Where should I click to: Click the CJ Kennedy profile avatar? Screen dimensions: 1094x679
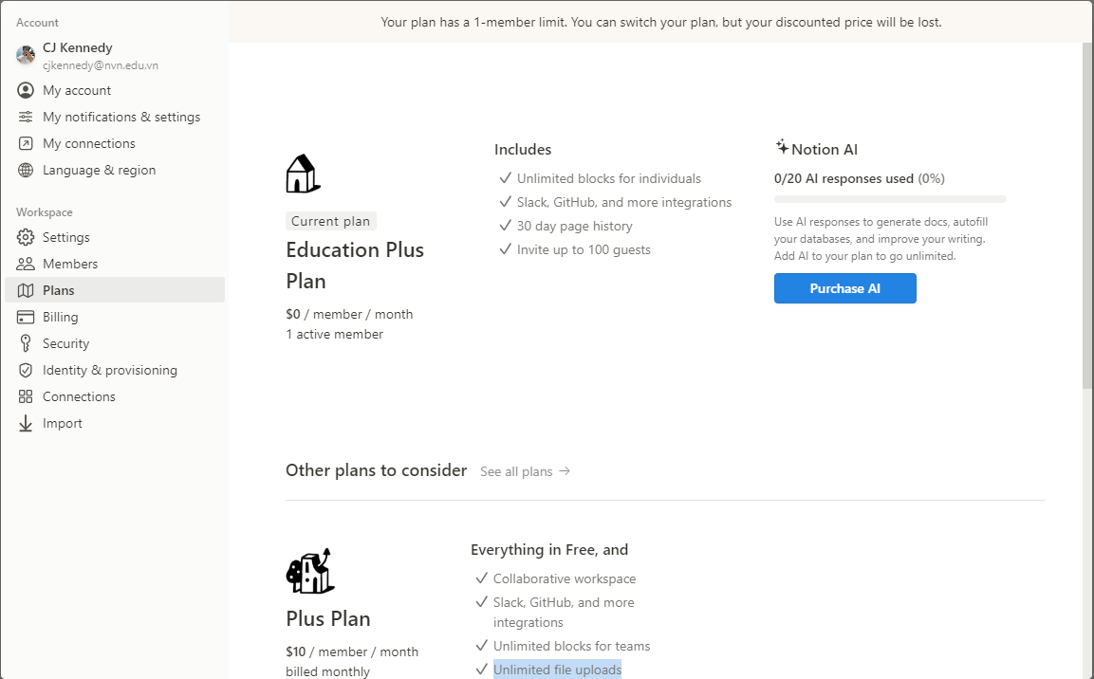26,55
